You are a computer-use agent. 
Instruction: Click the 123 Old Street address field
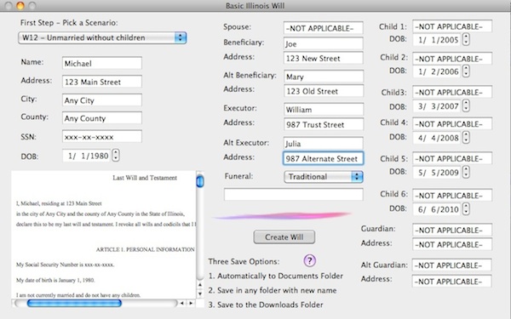(x=324, y=91)
